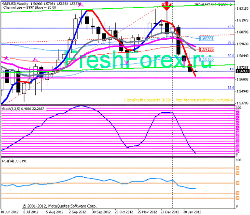Click the 1.59630 price axis value
The height and width of the screenshot is (215, 250).
[x=243, y=44]
